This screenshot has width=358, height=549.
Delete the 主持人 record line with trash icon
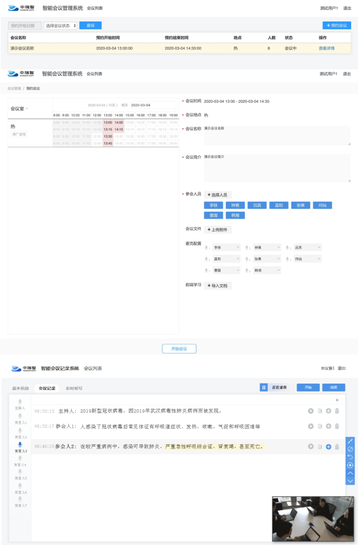coord(337,411)
